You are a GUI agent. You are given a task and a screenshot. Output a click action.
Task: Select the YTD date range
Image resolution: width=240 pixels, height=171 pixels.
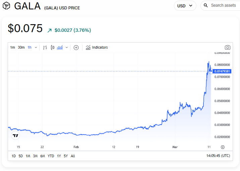(51, 156)
